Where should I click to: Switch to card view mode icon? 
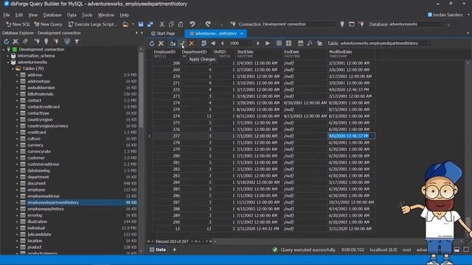[x=288, y=43]
